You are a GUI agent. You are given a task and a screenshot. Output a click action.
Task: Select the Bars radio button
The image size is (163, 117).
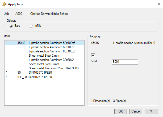[x=11, y=26]
